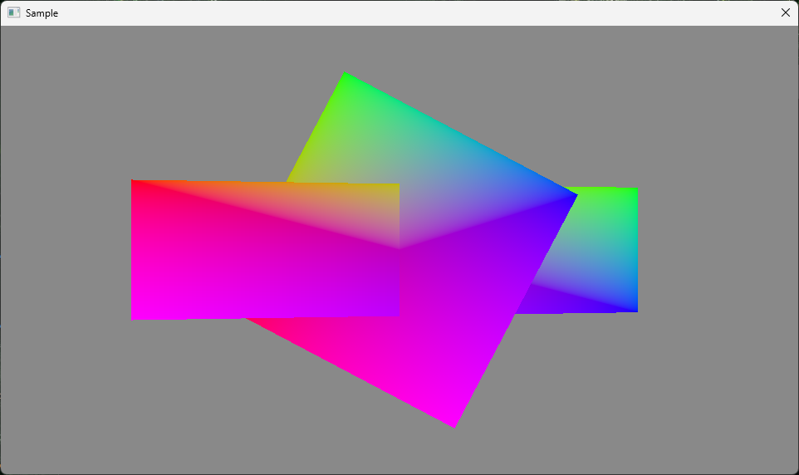This screenshot has height=475, width=799.
Task: Close the Sample window
Action: click(785, 12)
